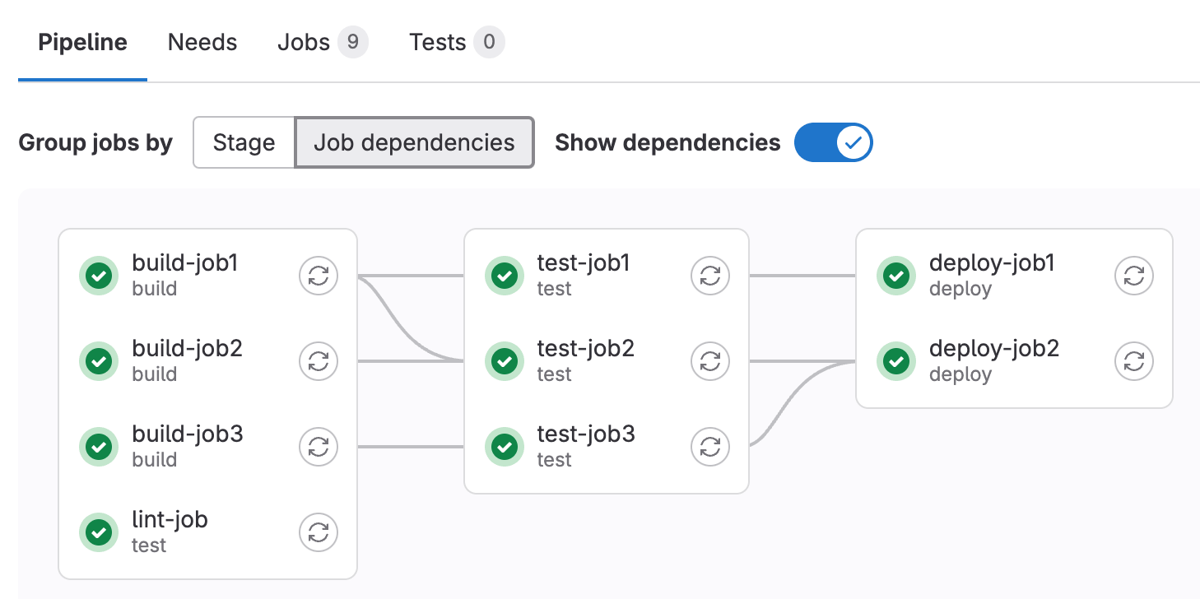View the Tests tab

439,42
